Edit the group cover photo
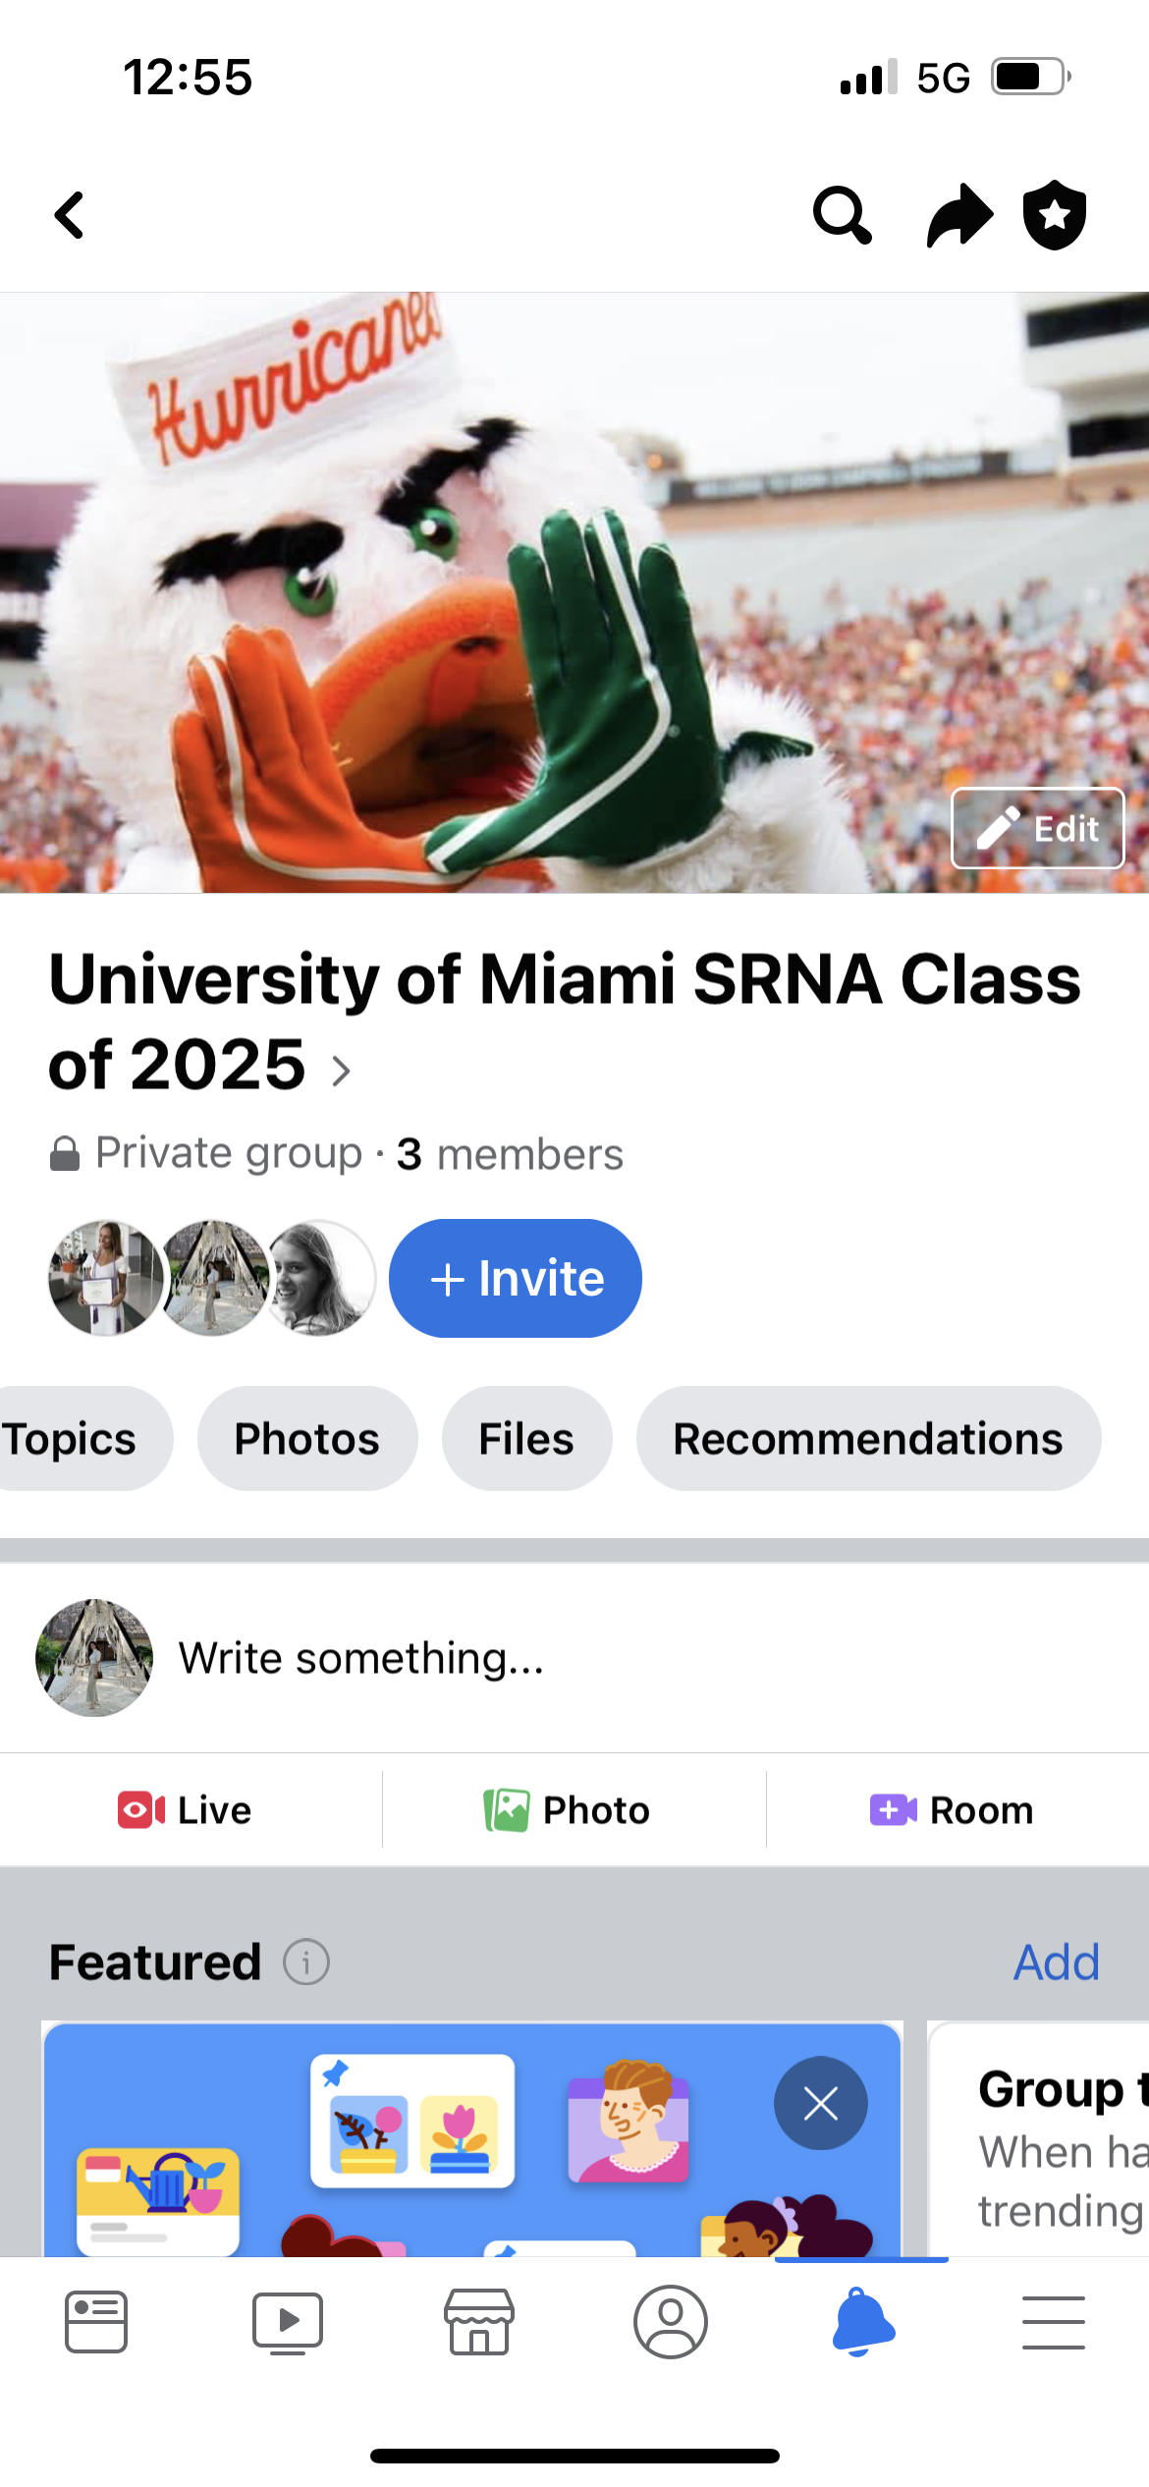 tap(1038, 828)
